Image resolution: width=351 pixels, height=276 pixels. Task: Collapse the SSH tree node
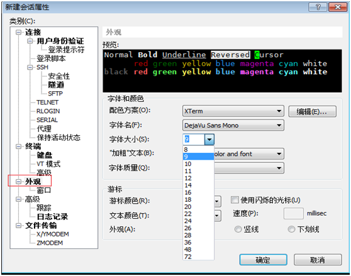[x=30, y=67]
